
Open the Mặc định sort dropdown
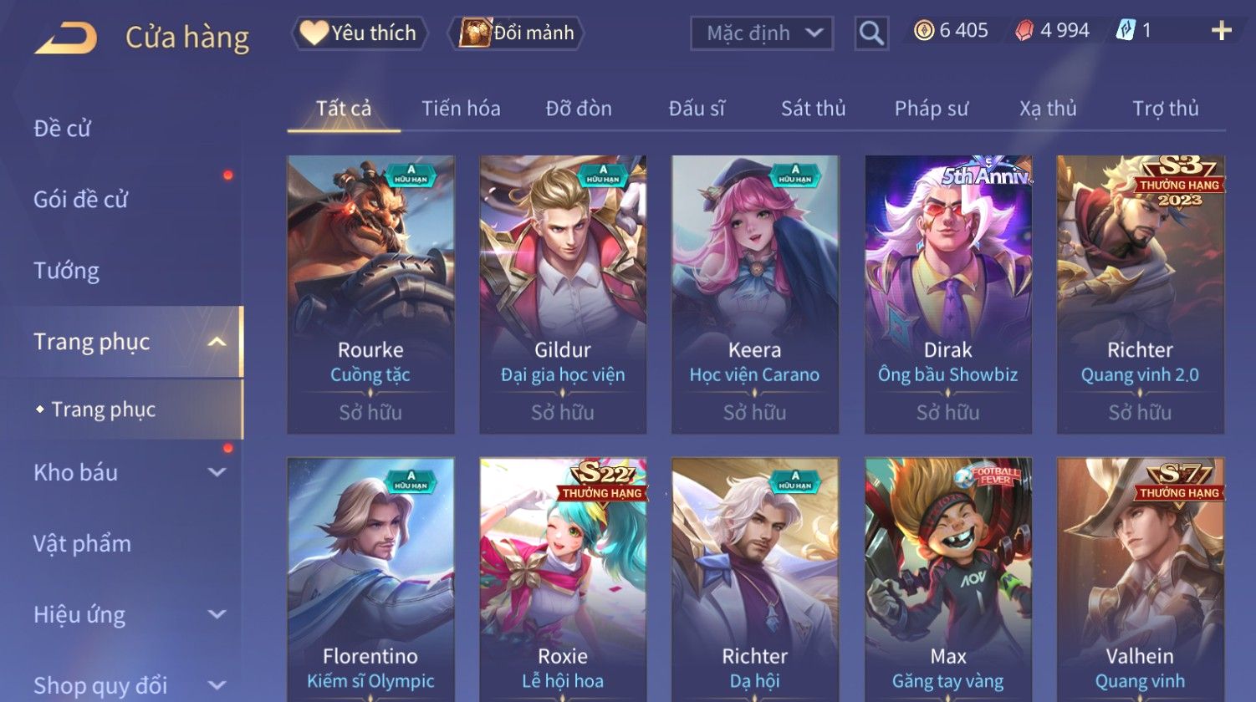tap(762, 33)
